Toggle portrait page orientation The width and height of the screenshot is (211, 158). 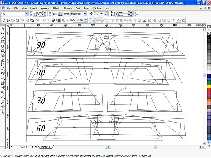(50, 14)
